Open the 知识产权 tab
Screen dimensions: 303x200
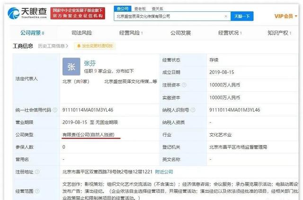tap(279, 33)
